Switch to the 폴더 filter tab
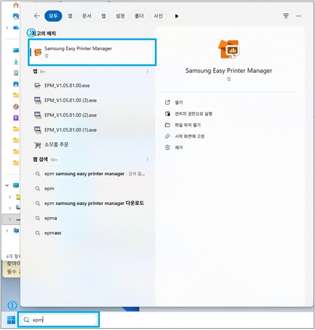 pos(139,16)
